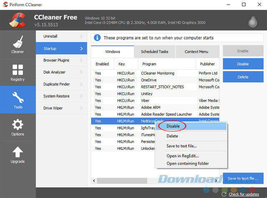
Task: Click the highlighted HotKeysCmds row Yes cell
Action: point(98,121)
